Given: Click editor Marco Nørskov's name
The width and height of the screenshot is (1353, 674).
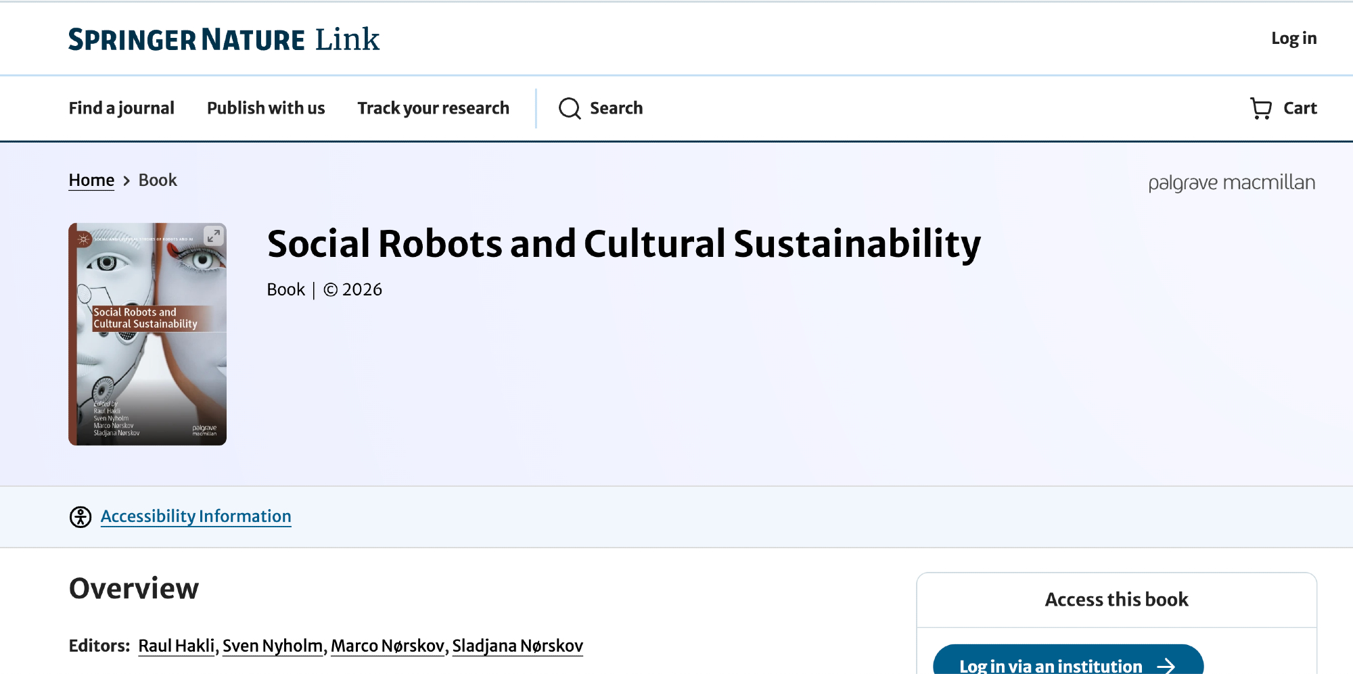Looking at the screenshot, I should (388, 646).
